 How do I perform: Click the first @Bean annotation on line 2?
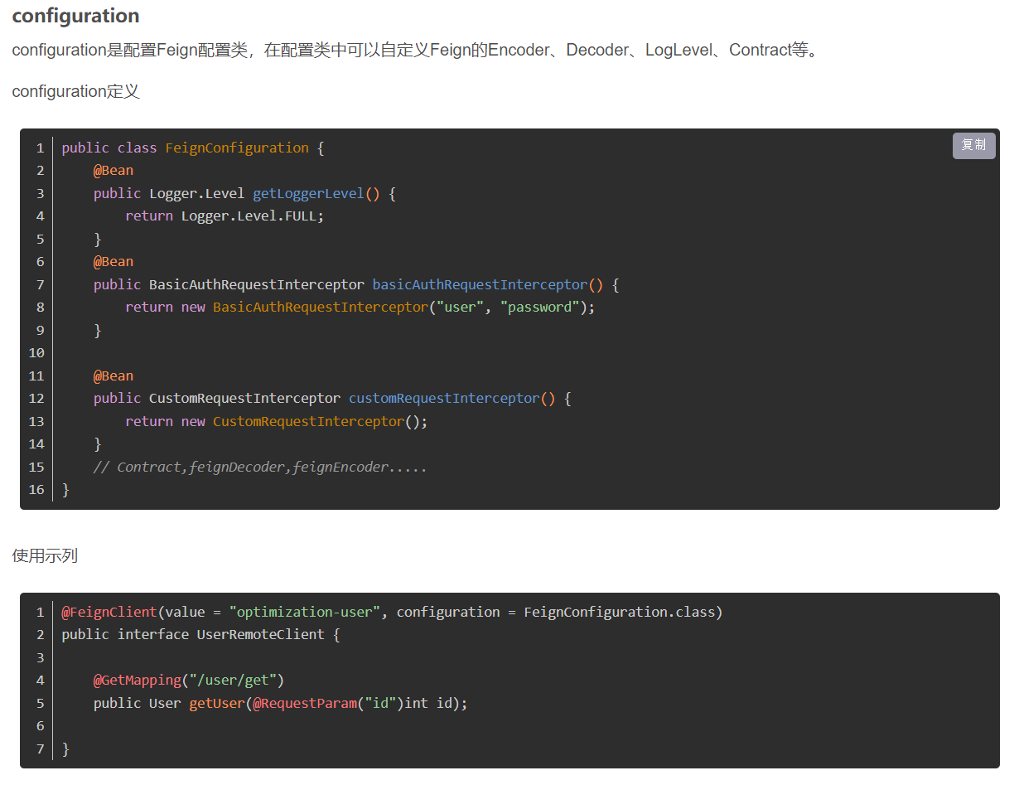click(x=113, y=170)
